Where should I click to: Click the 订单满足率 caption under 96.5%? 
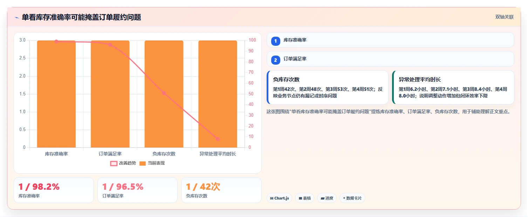[113, 196]
